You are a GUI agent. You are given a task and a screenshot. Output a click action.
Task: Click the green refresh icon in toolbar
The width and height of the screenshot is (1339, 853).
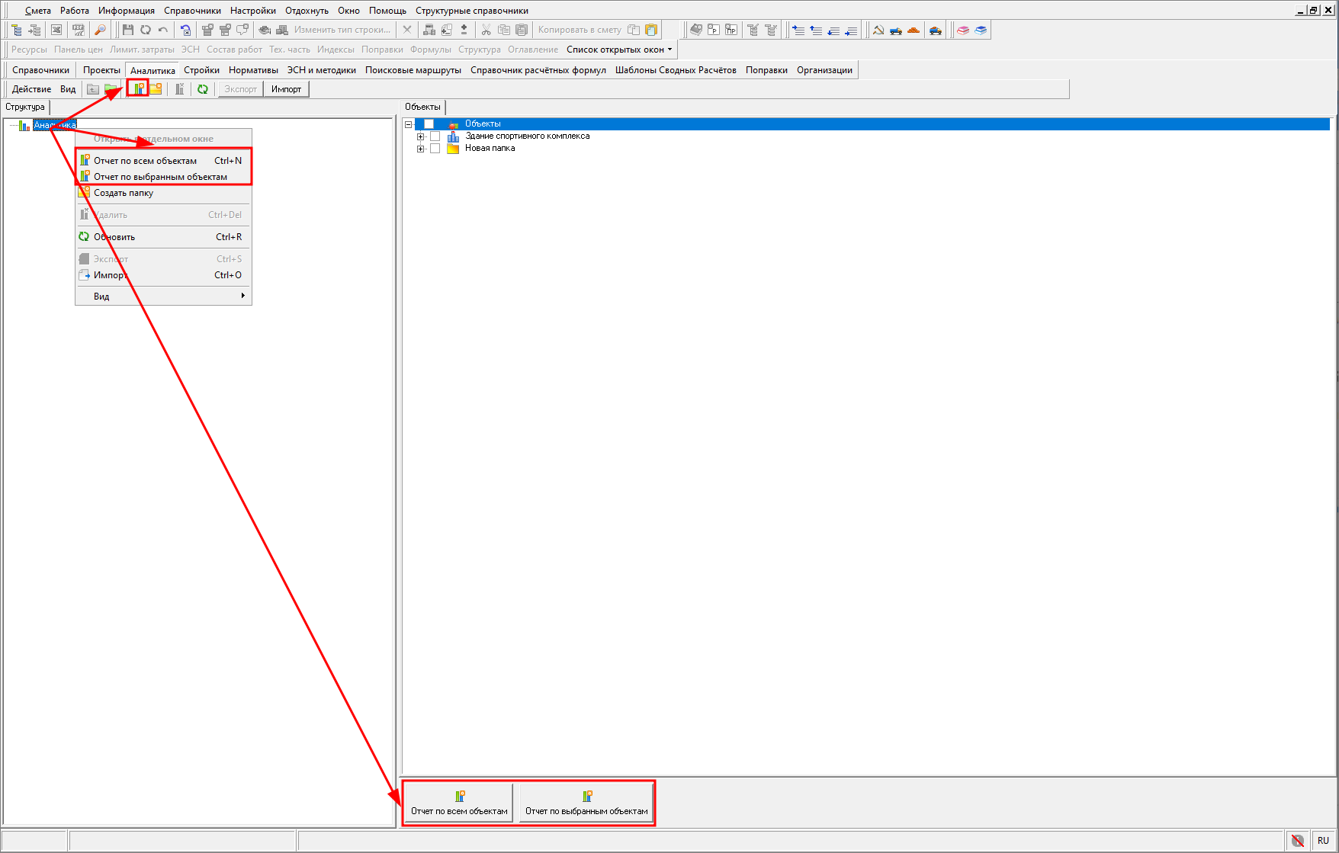coord(203,89)
